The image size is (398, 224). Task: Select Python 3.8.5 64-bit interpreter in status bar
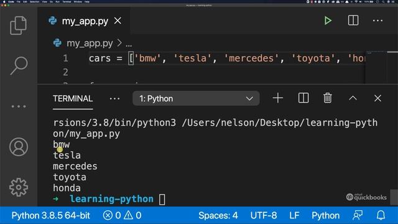[x=50, y=215]
